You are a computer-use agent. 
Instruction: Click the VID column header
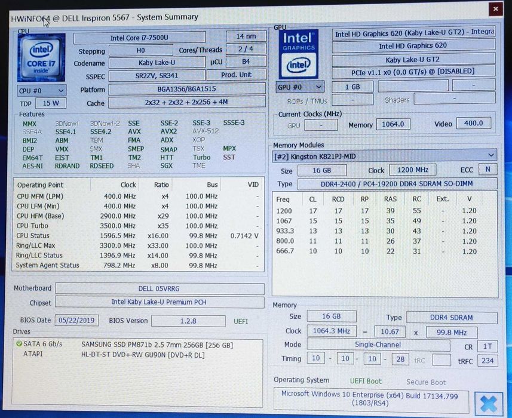241,185
